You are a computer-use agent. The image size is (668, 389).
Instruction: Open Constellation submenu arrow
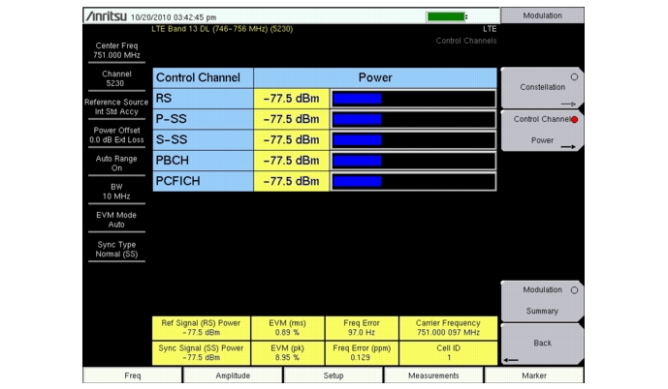[568, 104]
